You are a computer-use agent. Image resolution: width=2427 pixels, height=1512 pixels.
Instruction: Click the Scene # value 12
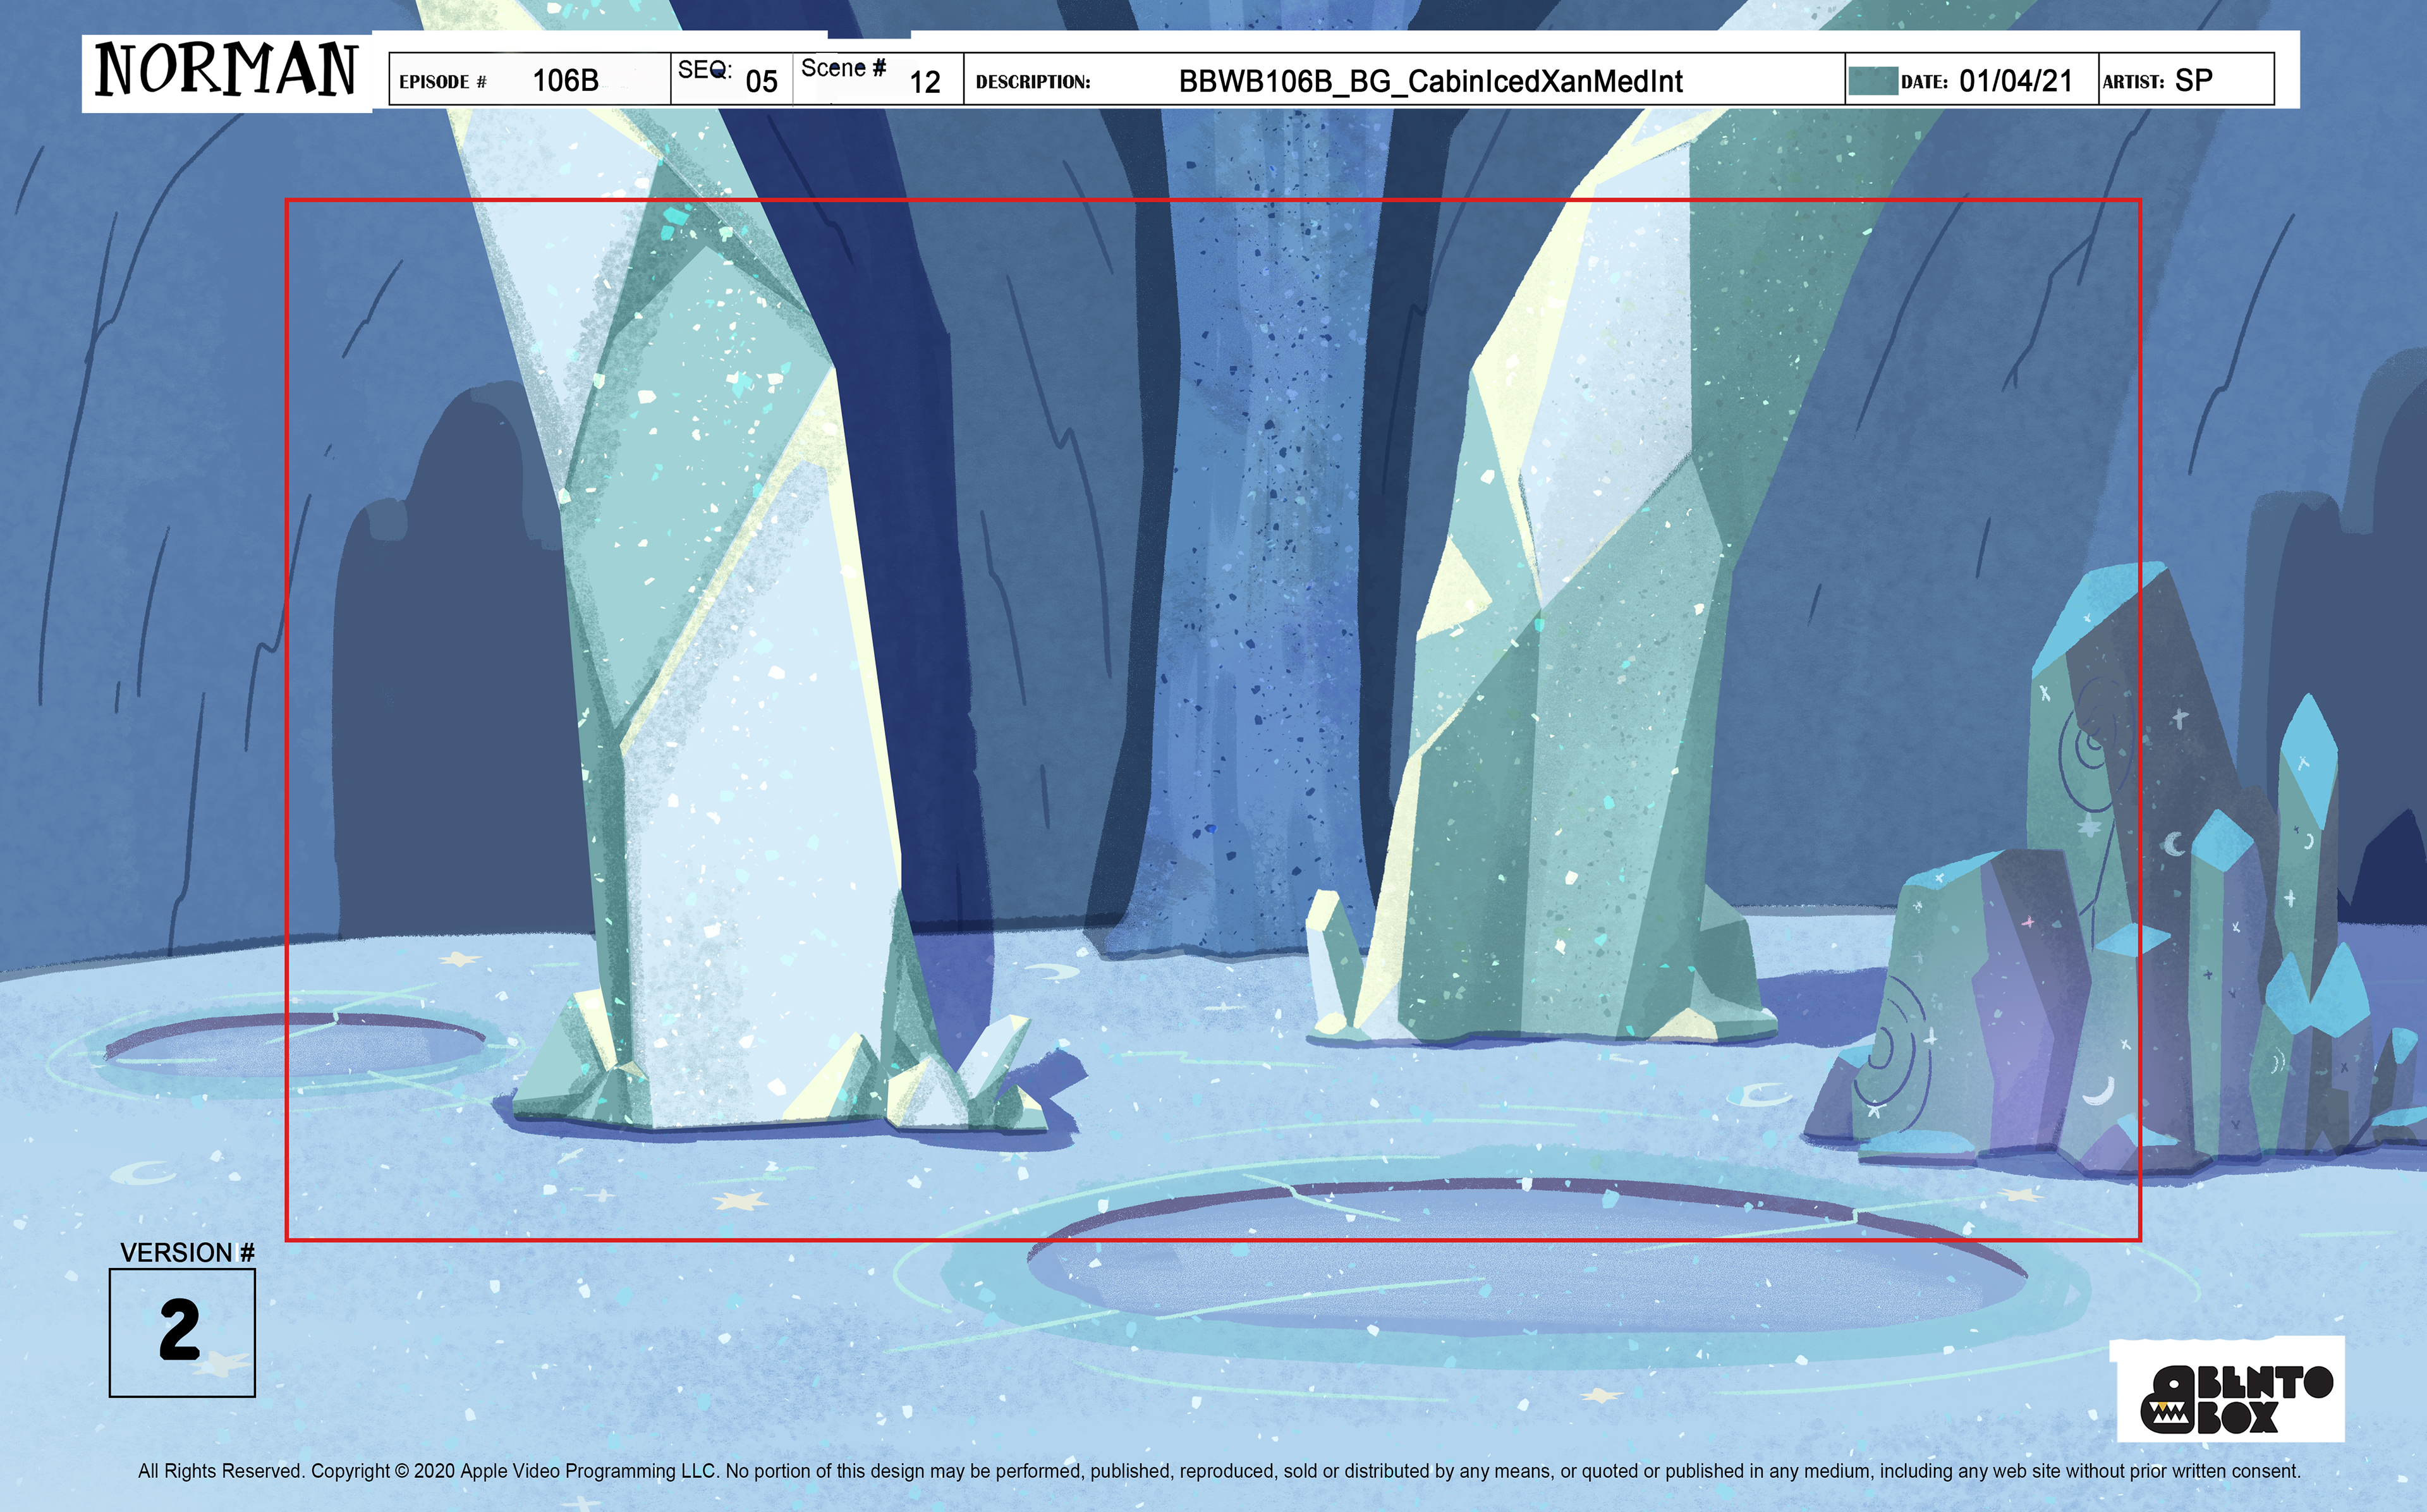coord(925,82)
